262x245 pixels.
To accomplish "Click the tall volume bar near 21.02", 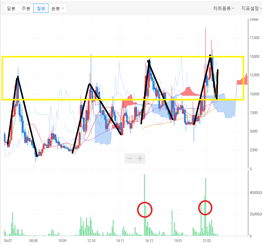I will (206, 207).
